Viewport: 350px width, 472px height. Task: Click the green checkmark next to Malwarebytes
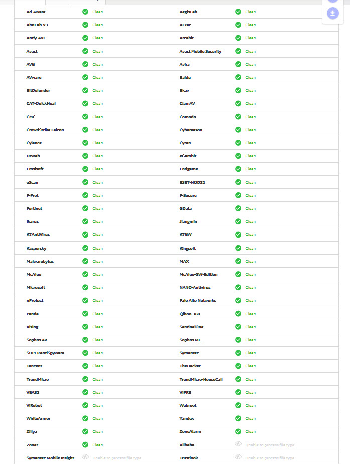coord(85,261)
